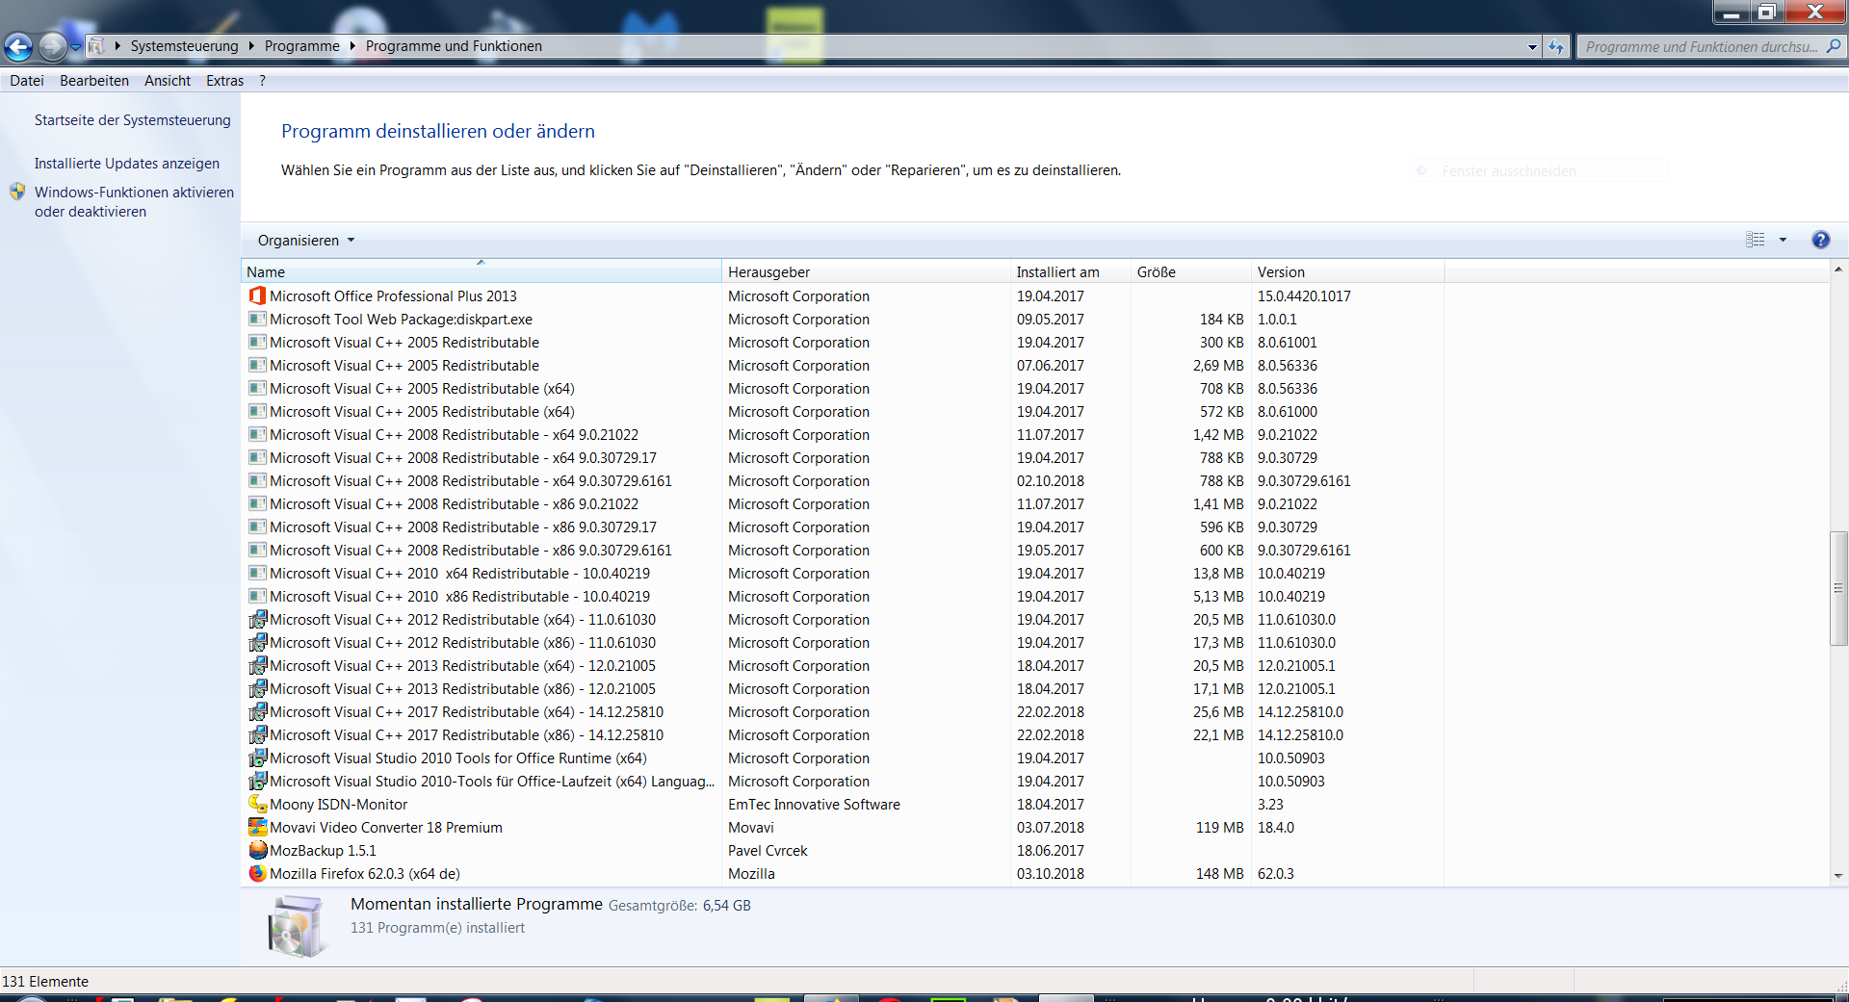Viewport: 1849px width, 1002px height.
Task: Click the view layout icon in toolbar
Action: [x=1756, y=240]
